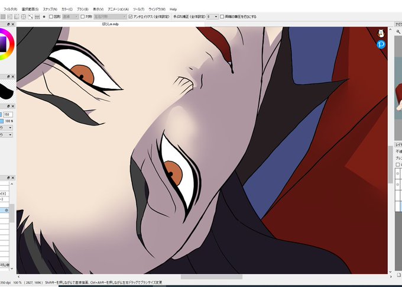
Task: Open the second brush option dropdown
Action: [x=7, y=135]
